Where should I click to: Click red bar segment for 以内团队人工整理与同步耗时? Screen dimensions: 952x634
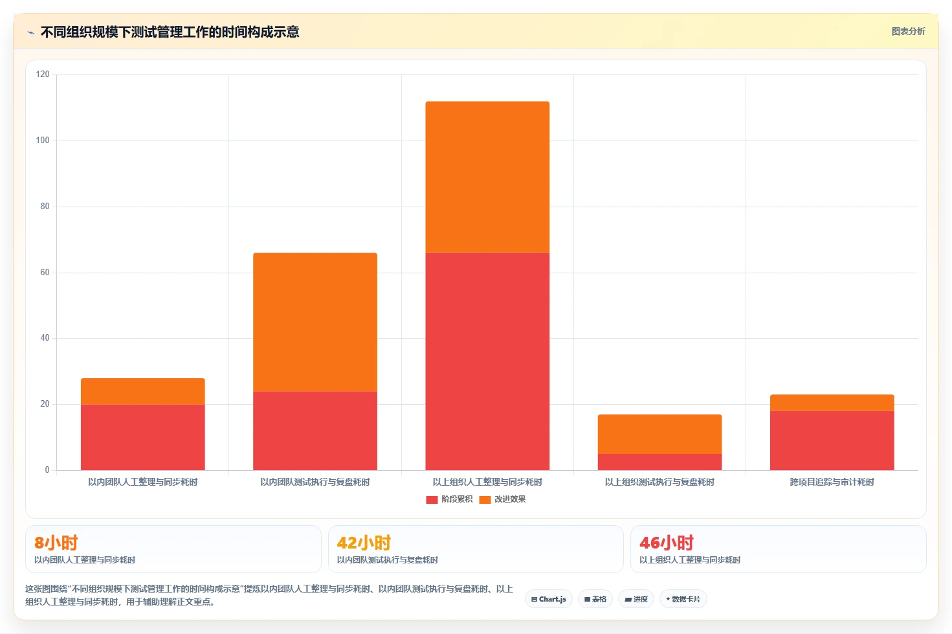[x=143, y=437]
